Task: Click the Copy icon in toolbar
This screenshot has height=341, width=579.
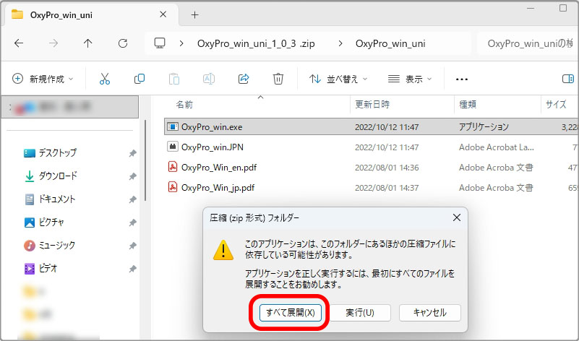Action: tap(140, 79)
